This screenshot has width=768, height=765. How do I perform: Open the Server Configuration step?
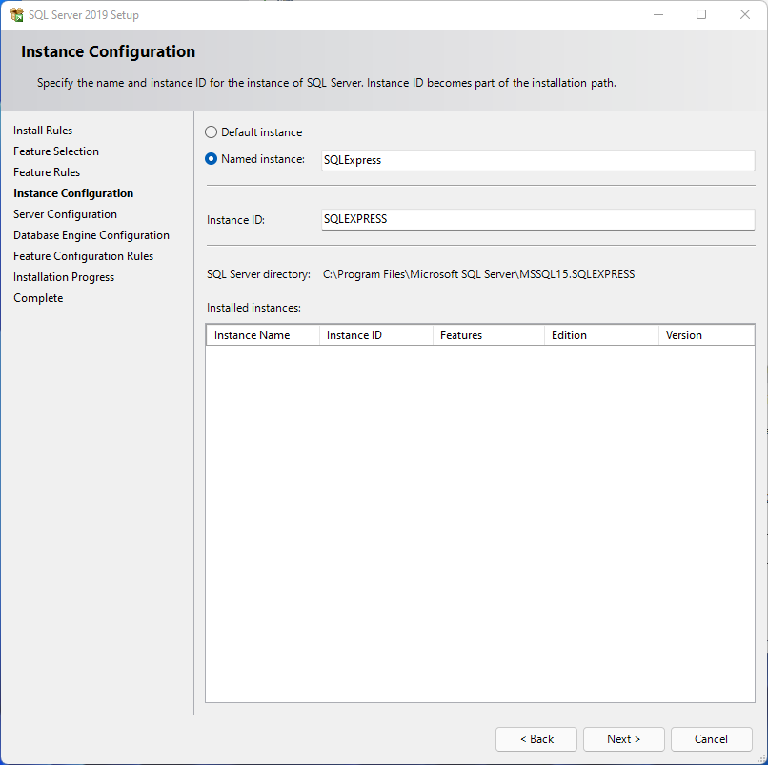coord(65,214)
